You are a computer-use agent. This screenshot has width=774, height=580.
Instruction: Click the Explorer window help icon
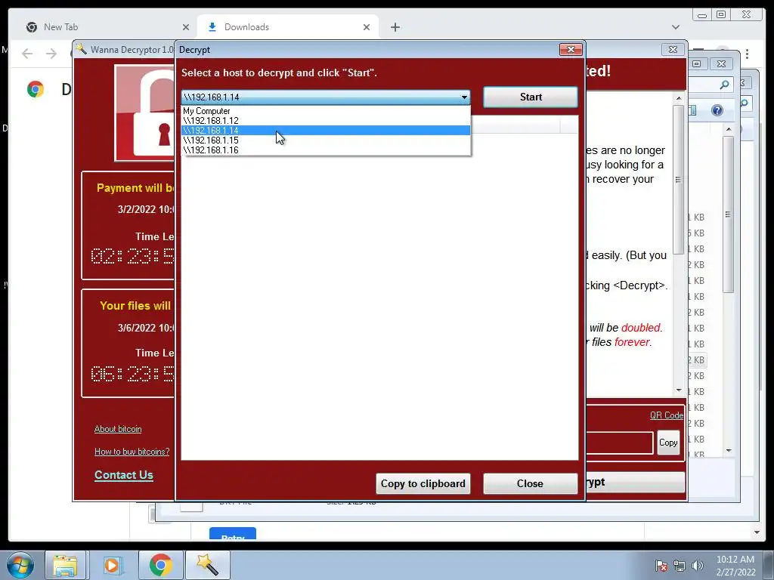(717, 110)
